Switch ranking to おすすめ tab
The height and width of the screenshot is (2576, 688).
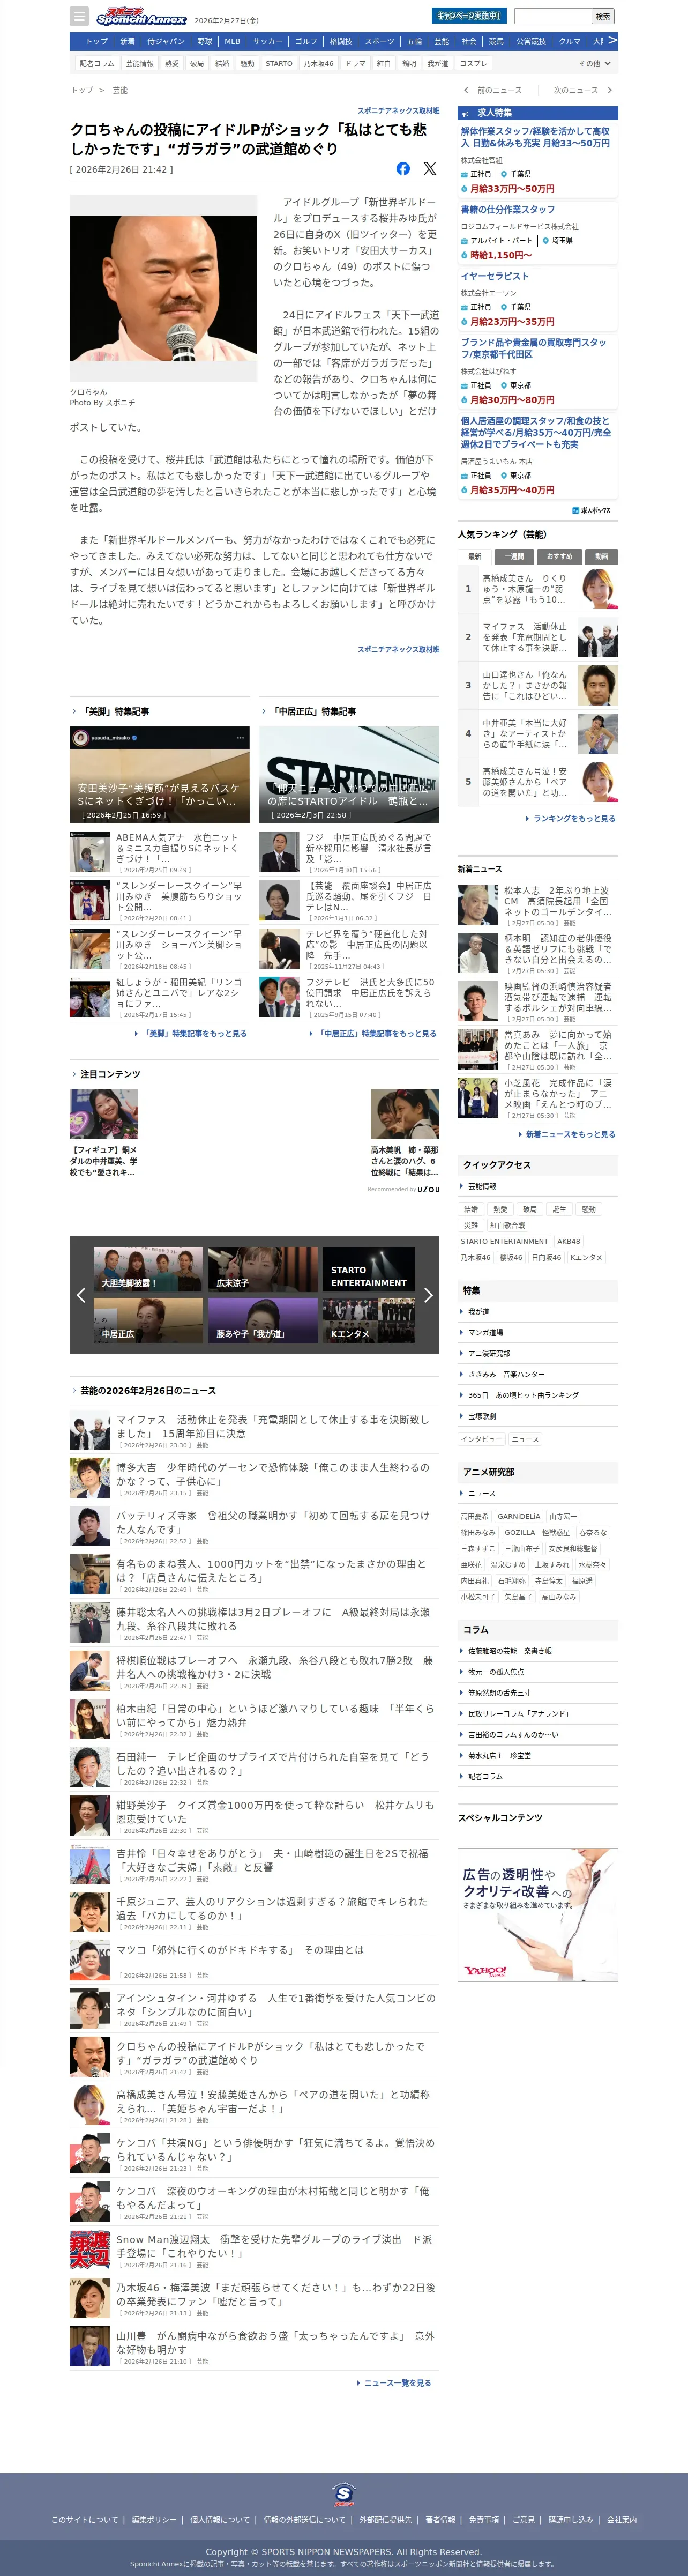tap(559, 556)
